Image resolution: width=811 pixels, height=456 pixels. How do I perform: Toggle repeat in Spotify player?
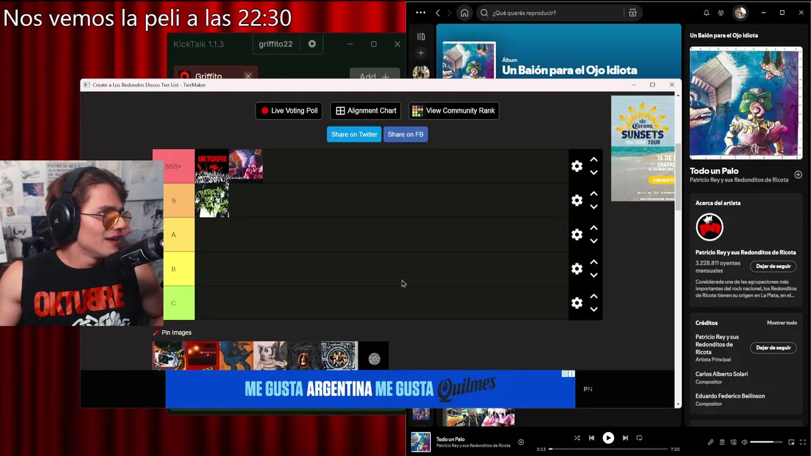[639, 438]
